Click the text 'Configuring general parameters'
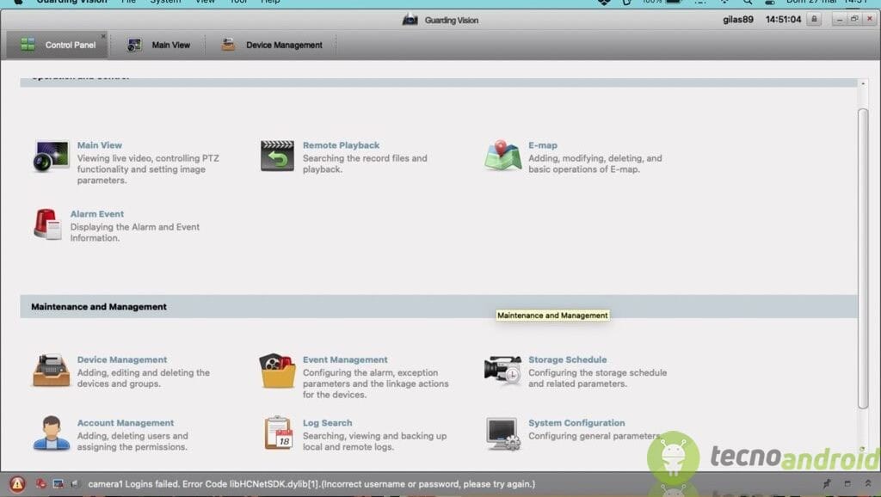This screenshot has width=881, height=497. tap(595, 436)
